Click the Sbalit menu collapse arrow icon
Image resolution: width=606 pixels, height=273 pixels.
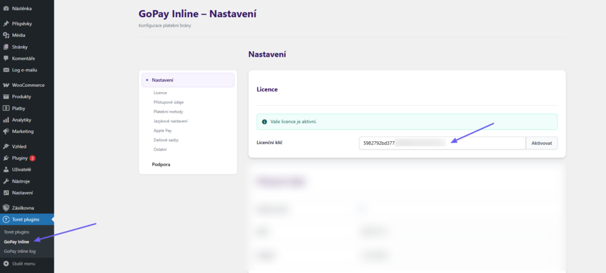6,264
